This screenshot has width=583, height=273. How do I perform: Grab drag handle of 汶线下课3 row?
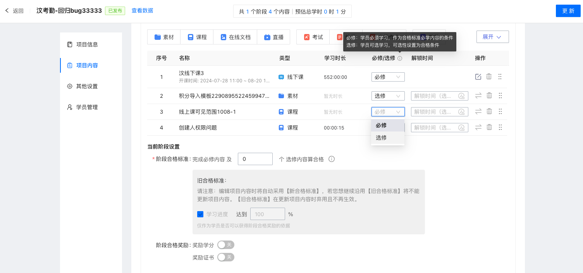click(500, 77)
